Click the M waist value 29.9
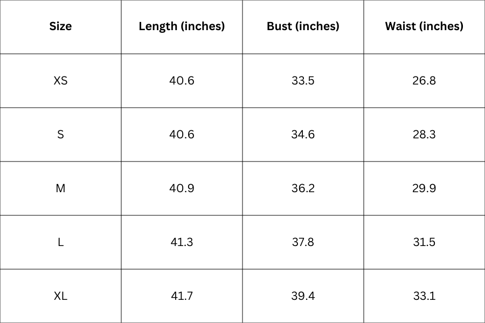This screenshot has height=323, width=485. click(424, 188)
